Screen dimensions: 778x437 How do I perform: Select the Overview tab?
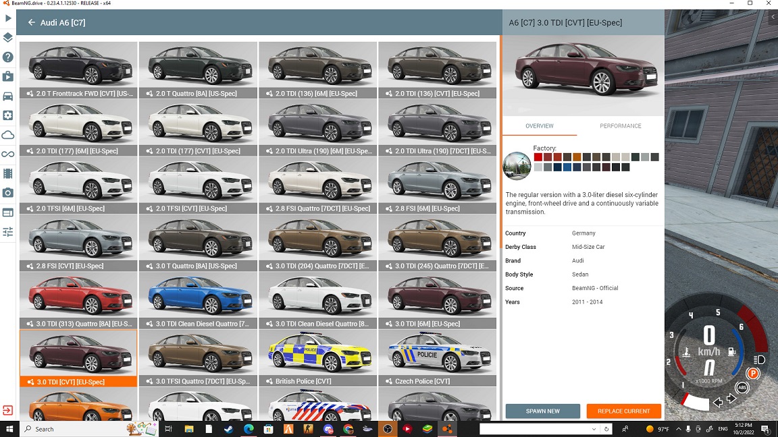(539, 126)
